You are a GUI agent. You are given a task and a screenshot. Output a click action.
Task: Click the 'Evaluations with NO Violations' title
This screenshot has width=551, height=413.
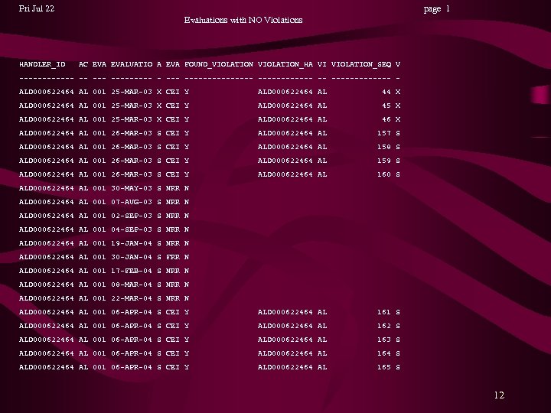click(x=243, y=20)
